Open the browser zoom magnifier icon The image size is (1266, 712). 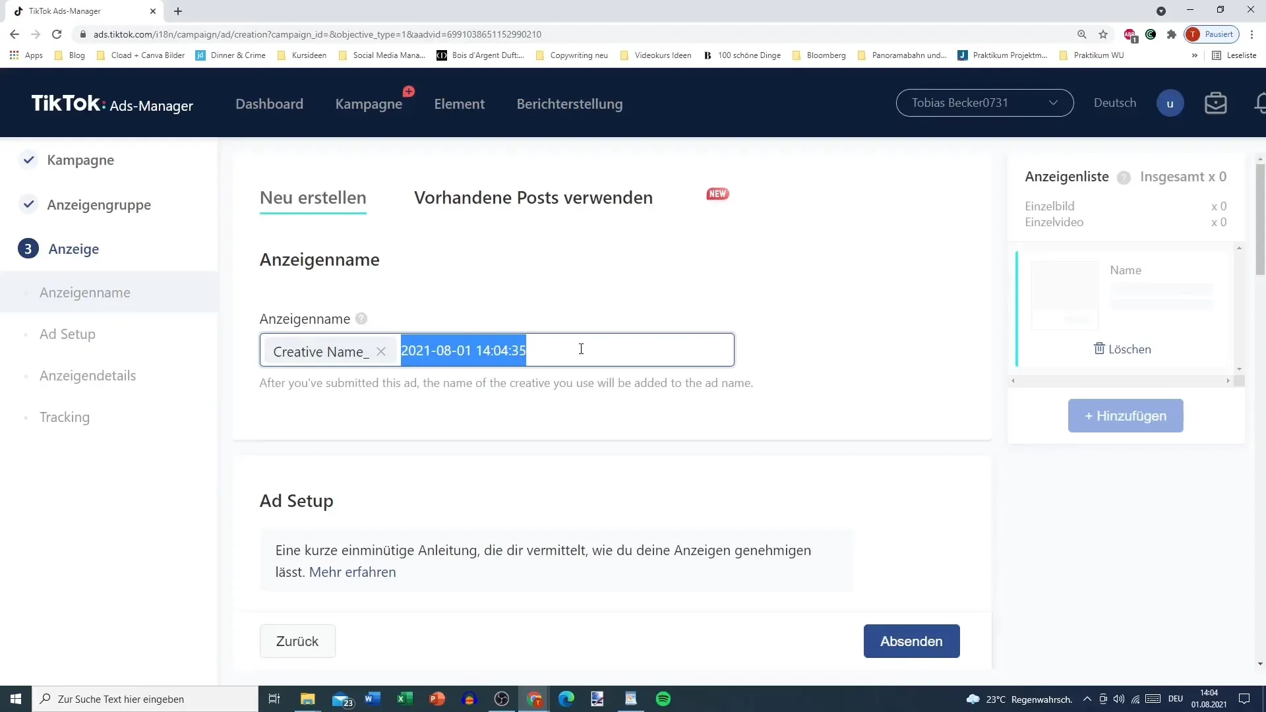tap(1082, 34)
